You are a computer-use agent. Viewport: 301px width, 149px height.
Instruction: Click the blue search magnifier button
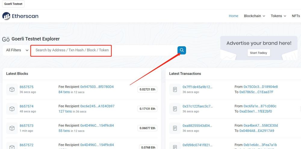[x=182, y=50]
